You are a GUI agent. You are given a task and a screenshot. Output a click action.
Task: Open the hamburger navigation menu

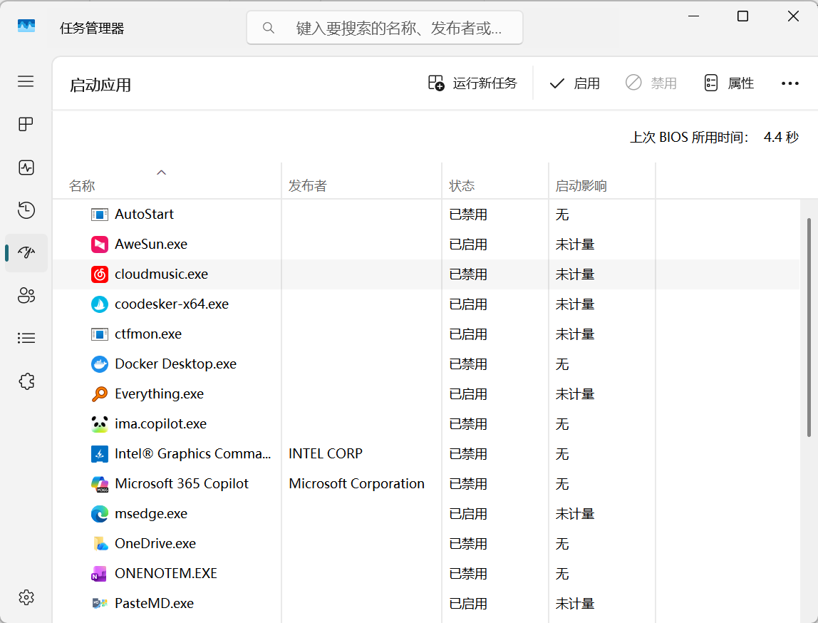pyautogui.click(x=26, y=81)
